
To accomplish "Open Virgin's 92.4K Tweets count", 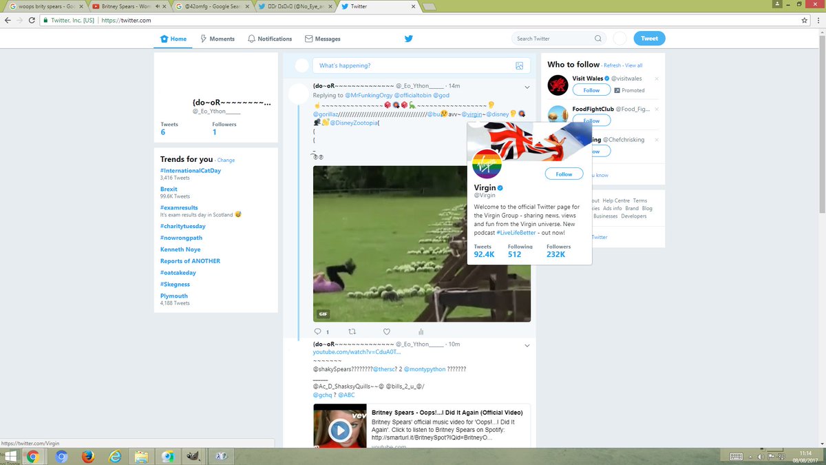I will coord(485,251).
